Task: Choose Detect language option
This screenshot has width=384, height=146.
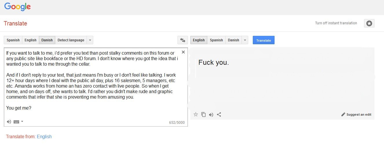Action: tap(71, 40)
